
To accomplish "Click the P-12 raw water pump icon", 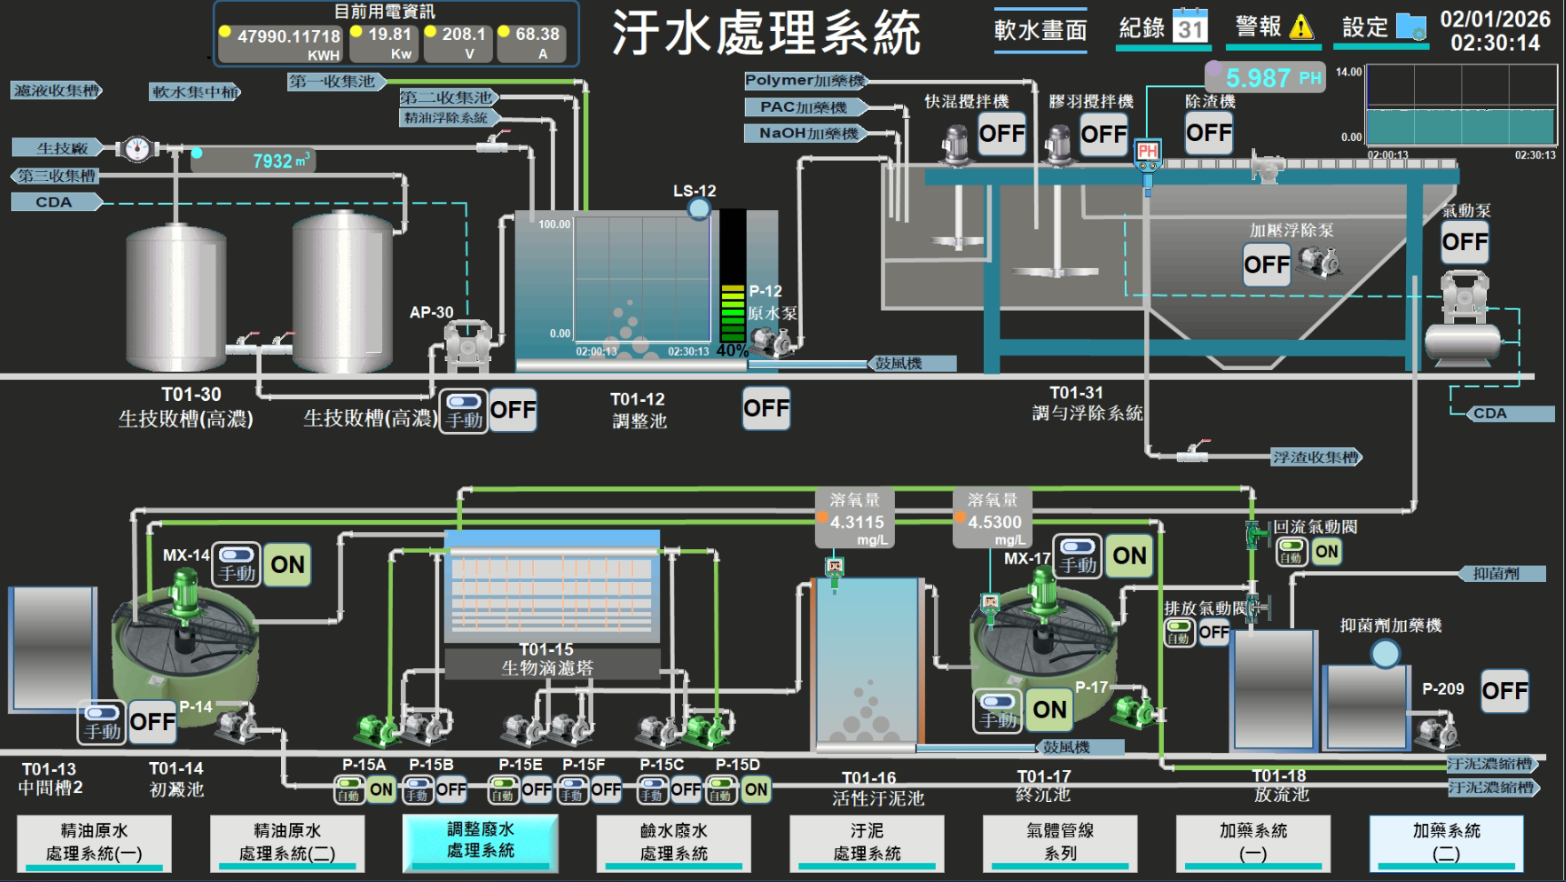I will point(773,343).
